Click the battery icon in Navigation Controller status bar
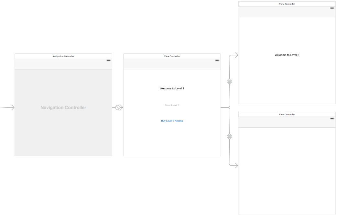The image size is (337, 216). [x=108, y=60]
